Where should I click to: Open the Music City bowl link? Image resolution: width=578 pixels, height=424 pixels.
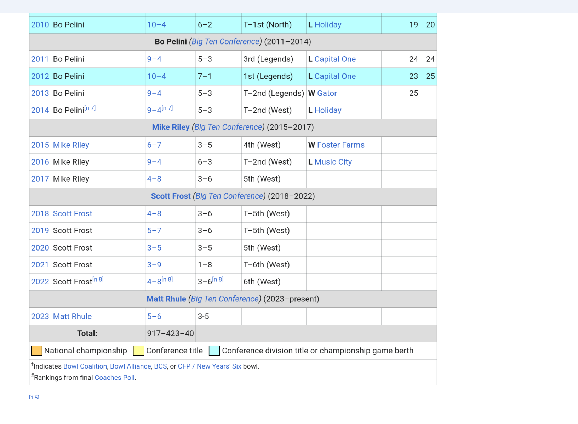pyautogui.click(x=333, y=162)
